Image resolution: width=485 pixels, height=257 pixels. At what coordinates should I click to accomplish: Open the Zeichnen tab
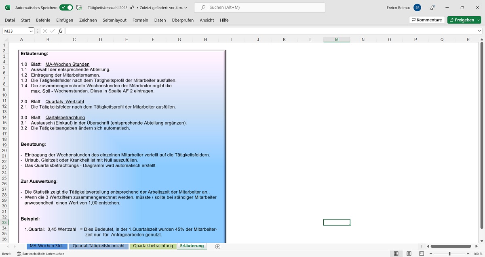coord(88,20)
